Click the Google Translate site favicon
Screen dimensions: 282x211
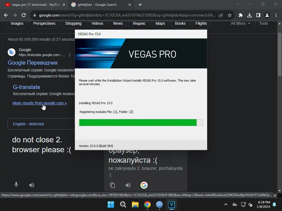coord(12,52)
